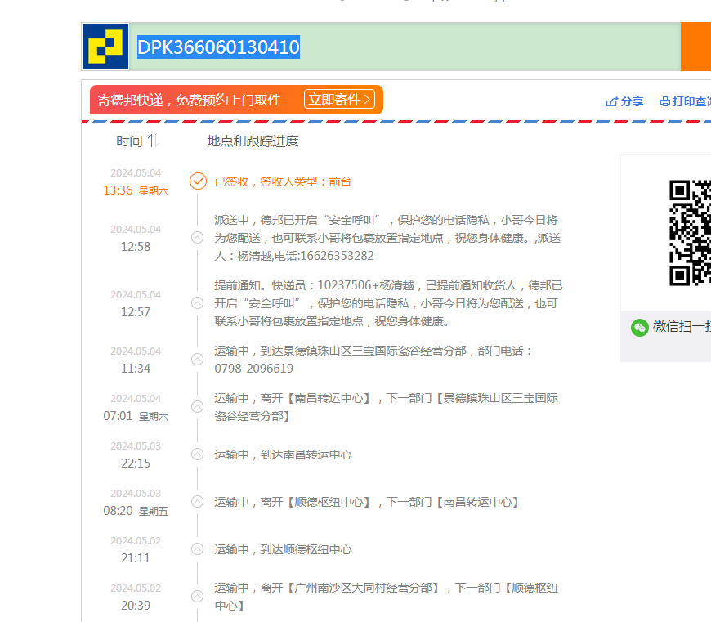Image resolution: width=711 pixels, height=622 pixels.
Task: Click the 到达景德镇珠山区三宝国际瓷谷经营分部 entry
Action: click(374, 359)
